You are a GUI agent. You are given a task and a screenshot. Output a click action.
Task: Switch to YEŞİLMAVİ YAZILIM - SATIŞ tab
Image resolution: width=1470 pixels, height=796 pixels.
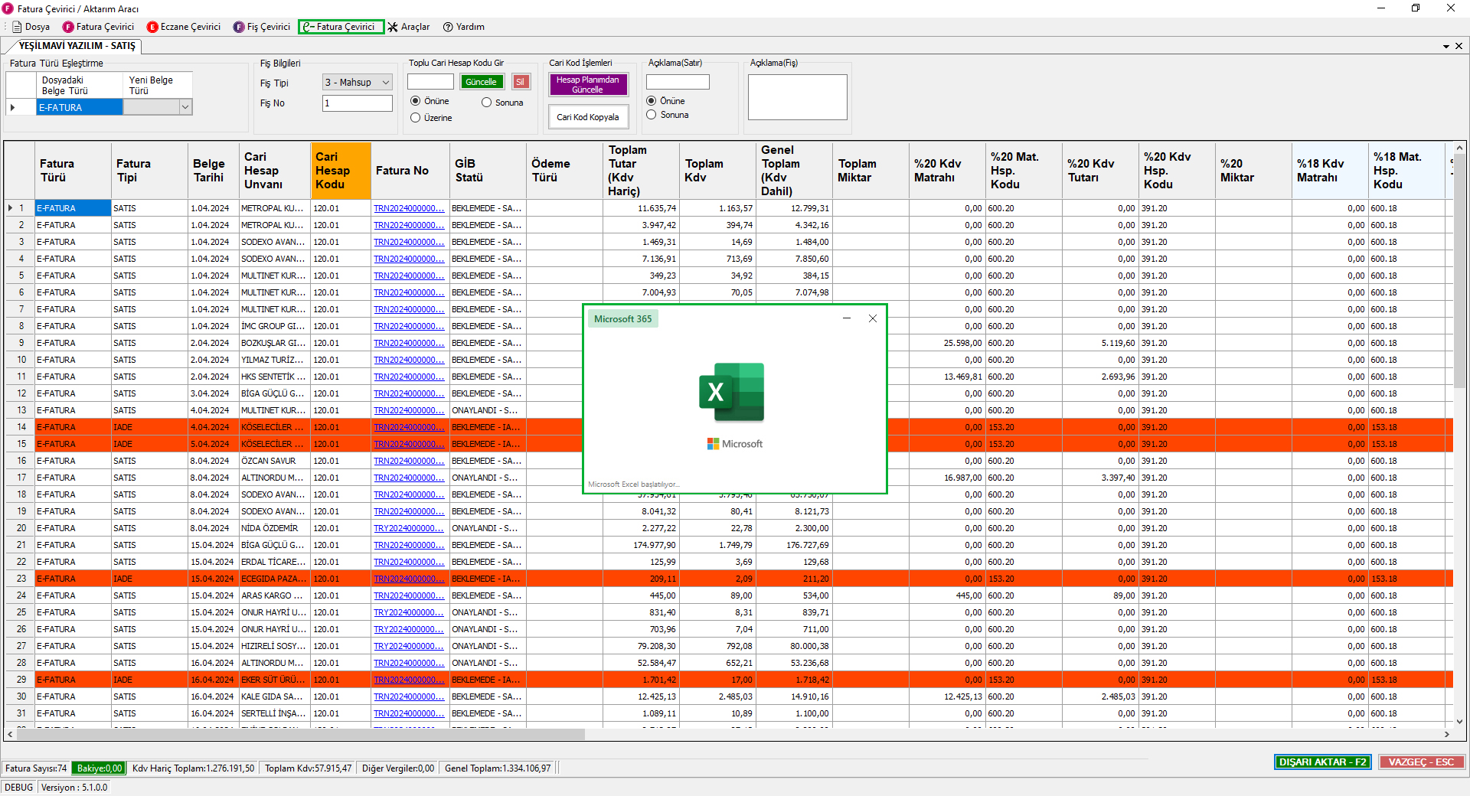(x=77, y=46)
